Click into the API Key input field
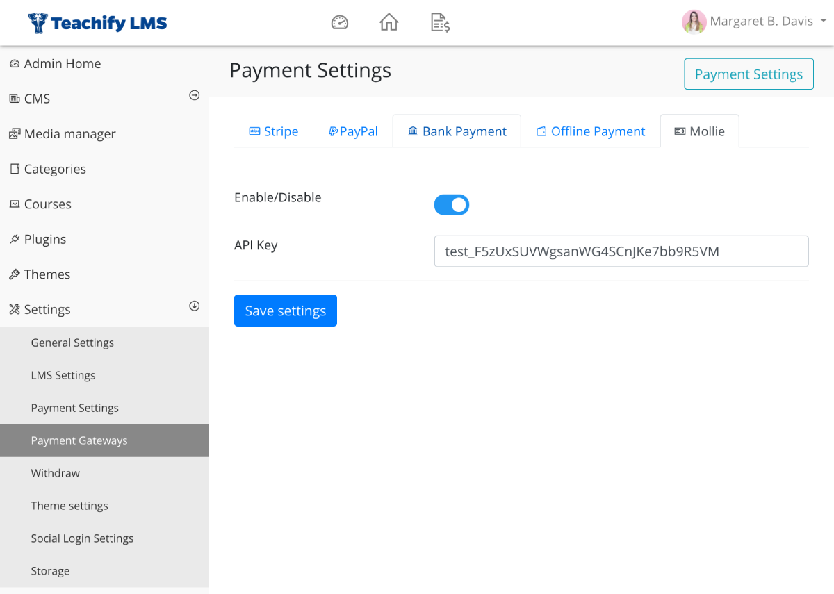 click(x=621, y=251)
